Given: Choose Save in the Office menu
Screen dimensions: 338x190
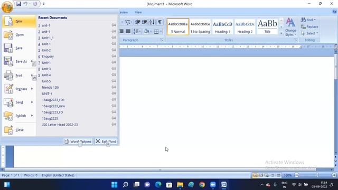Looking at the screenshot, I should pos(19,48).
